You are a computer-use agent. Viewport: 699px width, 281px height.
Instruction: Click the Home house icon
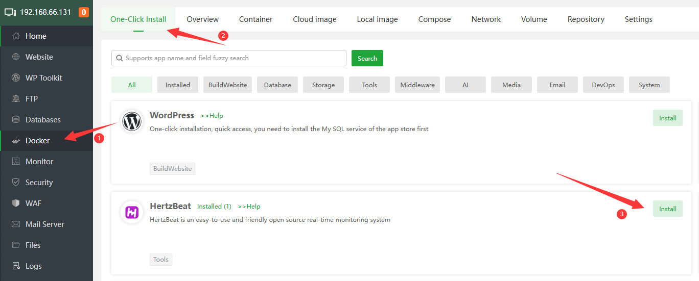point(16,36)
